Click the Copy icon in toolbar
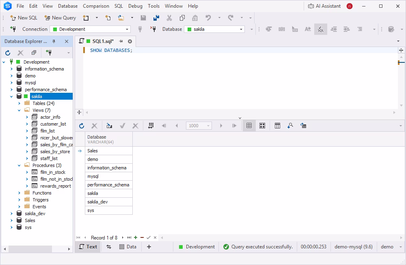This screenshot has height=265, width=406. point(182,18)
